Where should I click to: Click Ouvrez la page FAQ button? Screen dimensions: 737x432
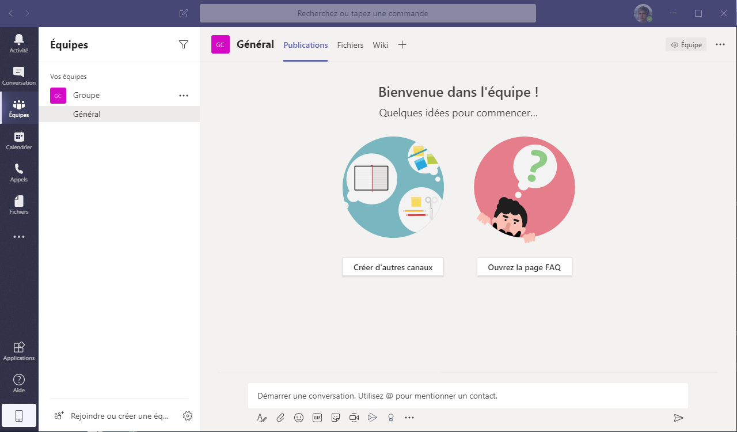[x=525, y=267]
